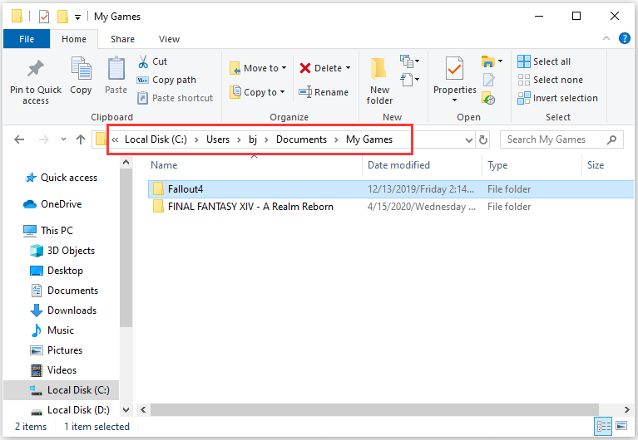The height and width of the screenshot is (440, 638).
Task: Click Select all
Action: [x=544, y=61]
